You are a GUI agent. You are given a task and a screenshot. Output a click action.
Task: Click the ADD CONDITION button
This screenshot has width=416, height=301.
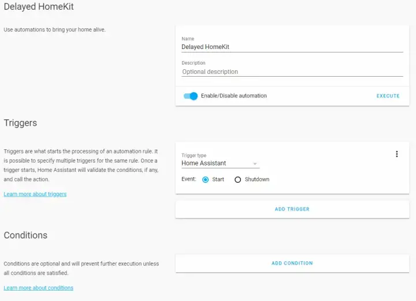click(292, 263)
